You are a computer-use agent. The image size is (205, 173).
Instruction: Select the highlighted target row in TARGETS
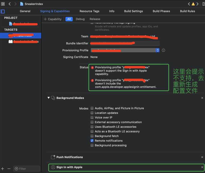[21, 36]
